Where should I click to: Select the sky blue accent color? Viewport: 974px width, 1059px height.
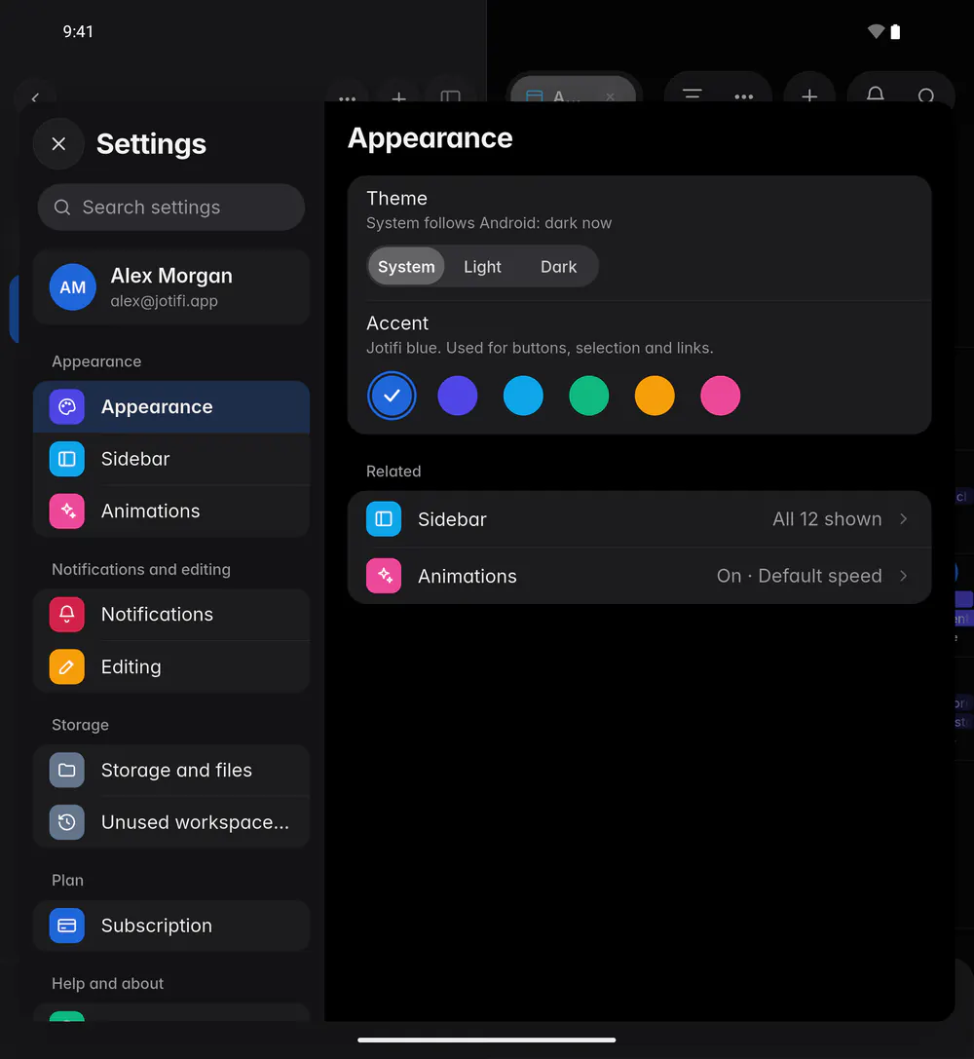(x=523, y=396)
